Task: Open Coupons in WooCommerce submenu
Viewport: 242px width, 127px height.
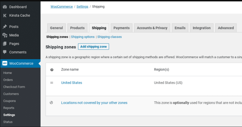Action: tap(10, 101)
